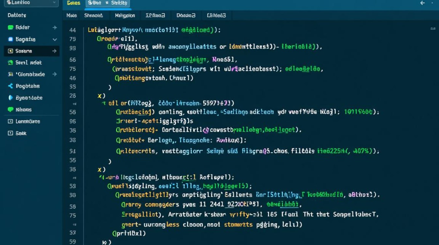Screen dimensions: 439x245
Task: Click the yellow Gales label
Action: point(73,3)
